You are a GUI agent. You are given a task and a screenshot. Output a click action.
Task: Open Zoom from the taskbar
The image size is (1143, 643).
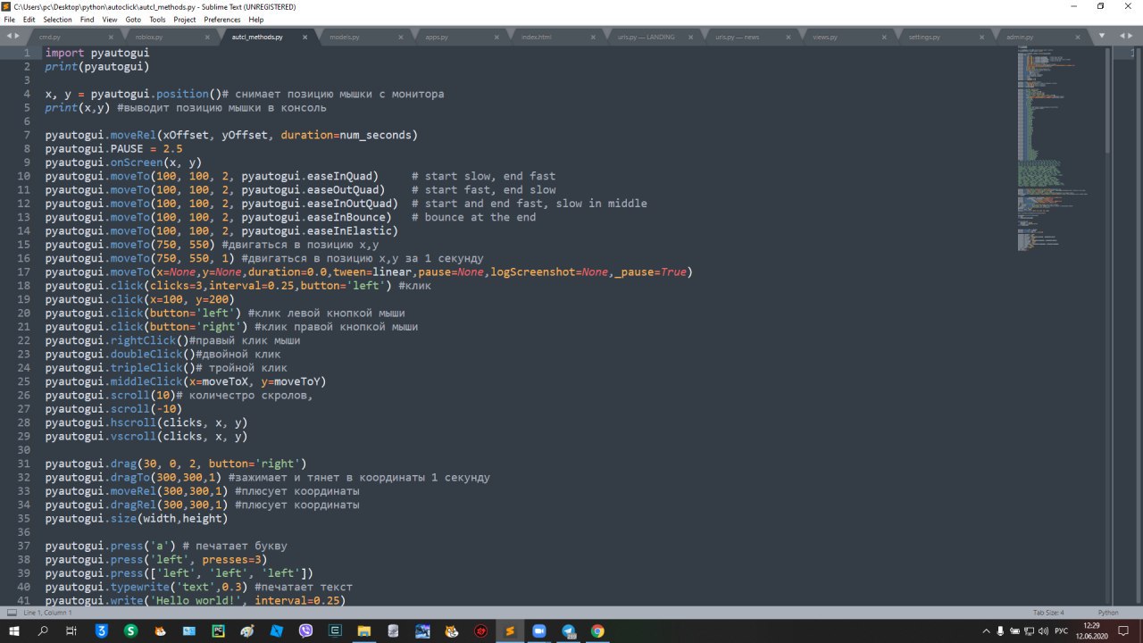pos(539,630)
